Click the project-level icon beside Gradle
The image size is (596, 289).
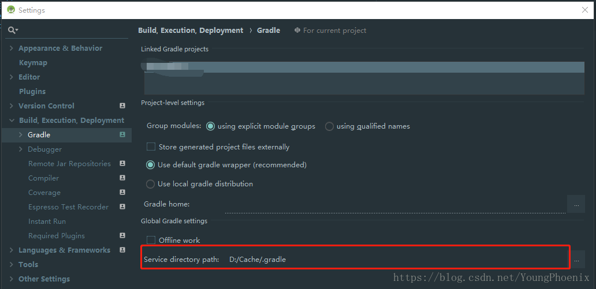[122, 134]
